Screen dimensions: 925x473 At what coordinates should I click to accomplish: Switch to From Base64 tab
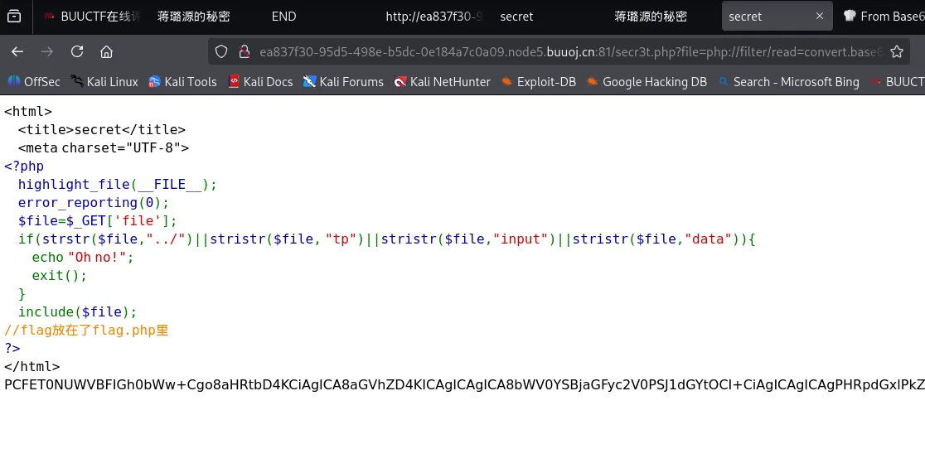click(x=885, y=17)
